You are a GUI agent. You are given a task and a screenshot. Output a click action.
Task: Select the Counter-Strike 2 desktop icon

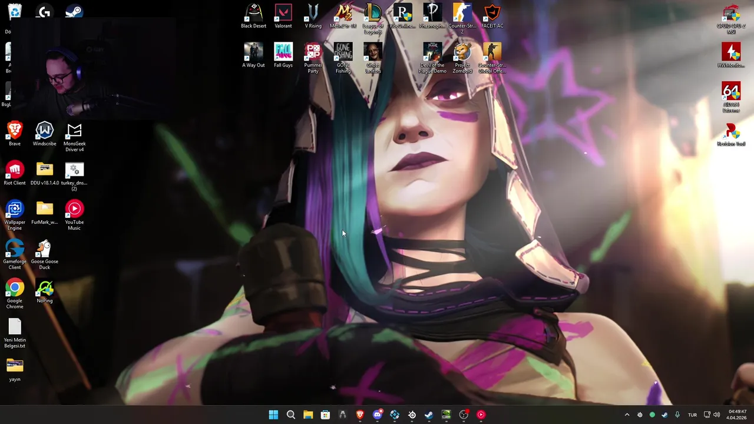(x=462, y=19)
